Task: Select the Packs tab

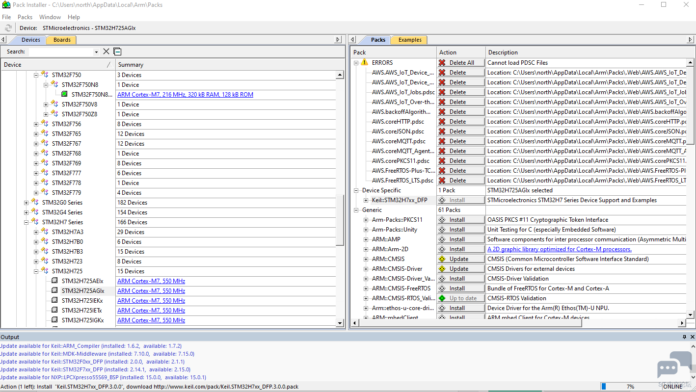Action: (x=378, y=40)
